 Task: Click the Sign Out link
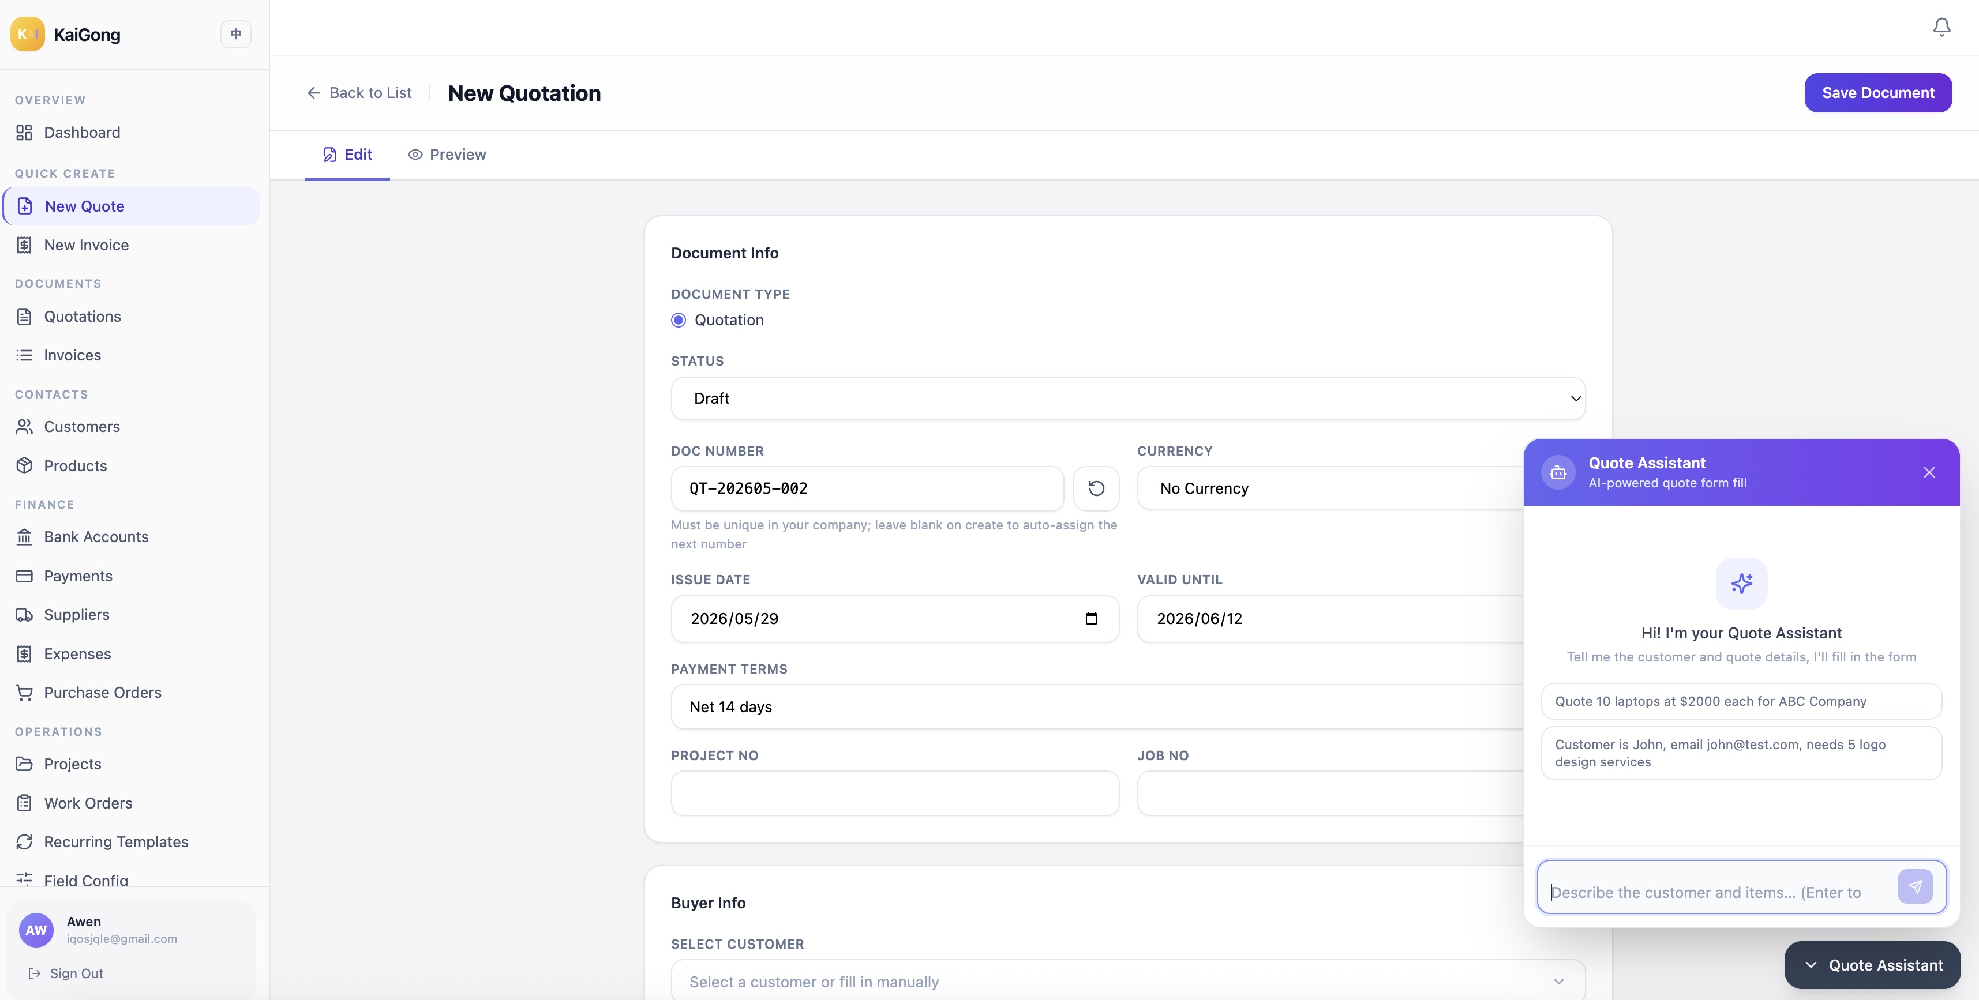click(x=66, y=973)
